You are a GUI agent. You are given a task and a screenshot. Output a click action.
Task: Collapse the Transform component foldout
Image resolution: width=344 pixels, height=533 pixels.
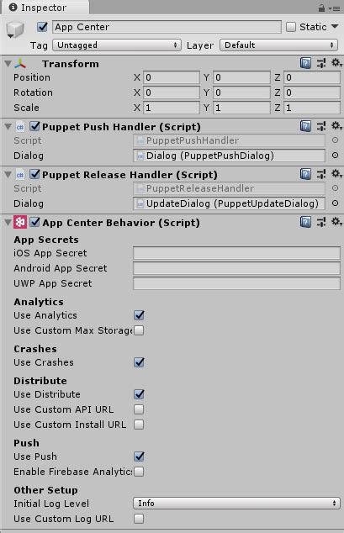[8, 63]
